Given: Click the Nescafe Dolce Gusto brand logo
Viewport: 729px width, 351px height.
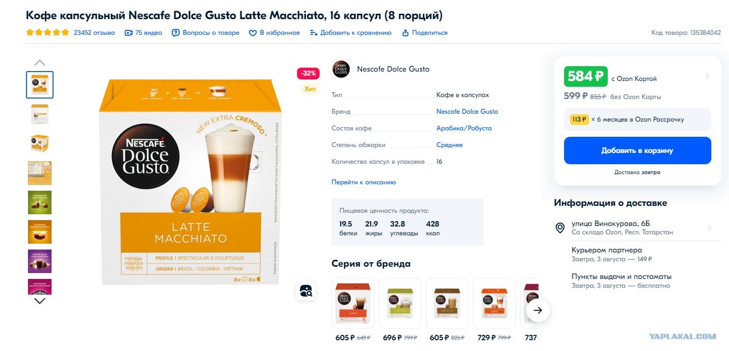Looking at the screenshot, I should (x=341, y=69).
